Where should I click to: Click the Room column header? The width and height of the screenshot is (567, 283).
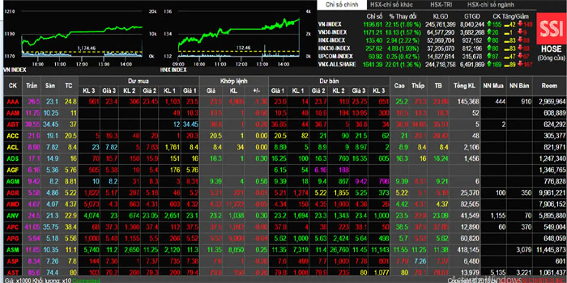(x=549, y=86)
